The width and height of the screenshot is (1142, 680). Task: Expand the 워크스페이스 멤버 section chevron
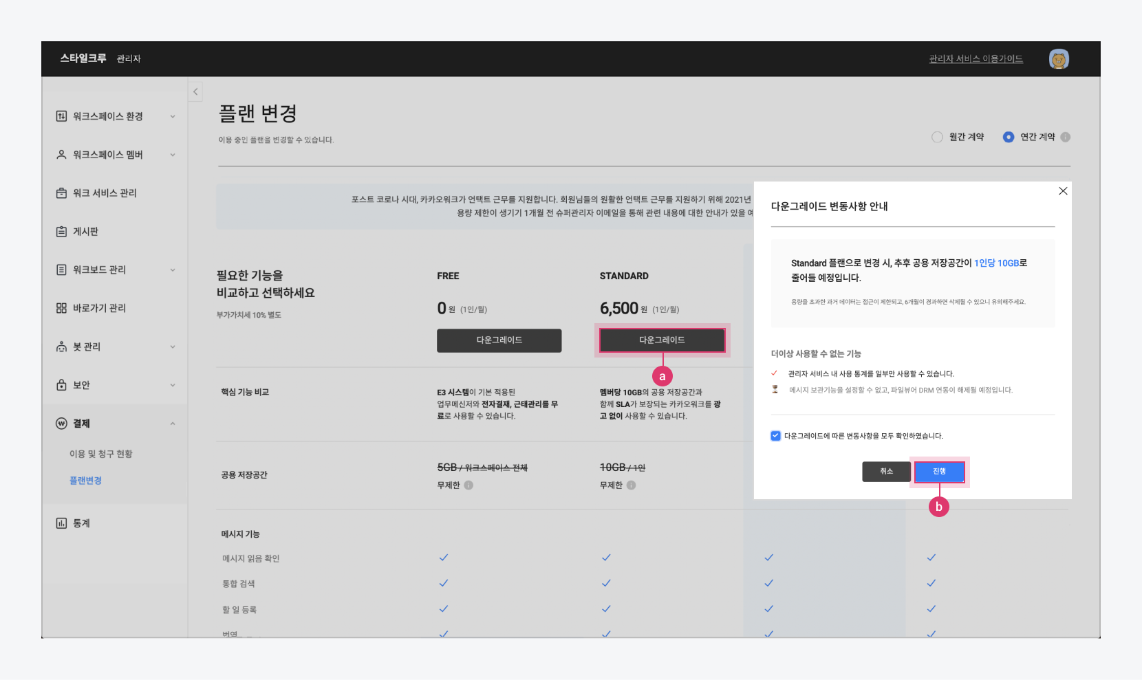click(173, 155)
